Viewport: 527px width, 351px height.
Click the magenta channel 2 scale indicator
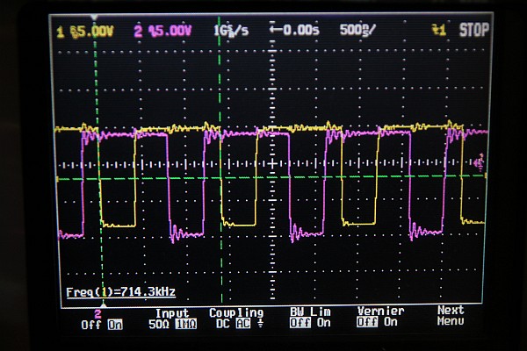click(162, 31)
